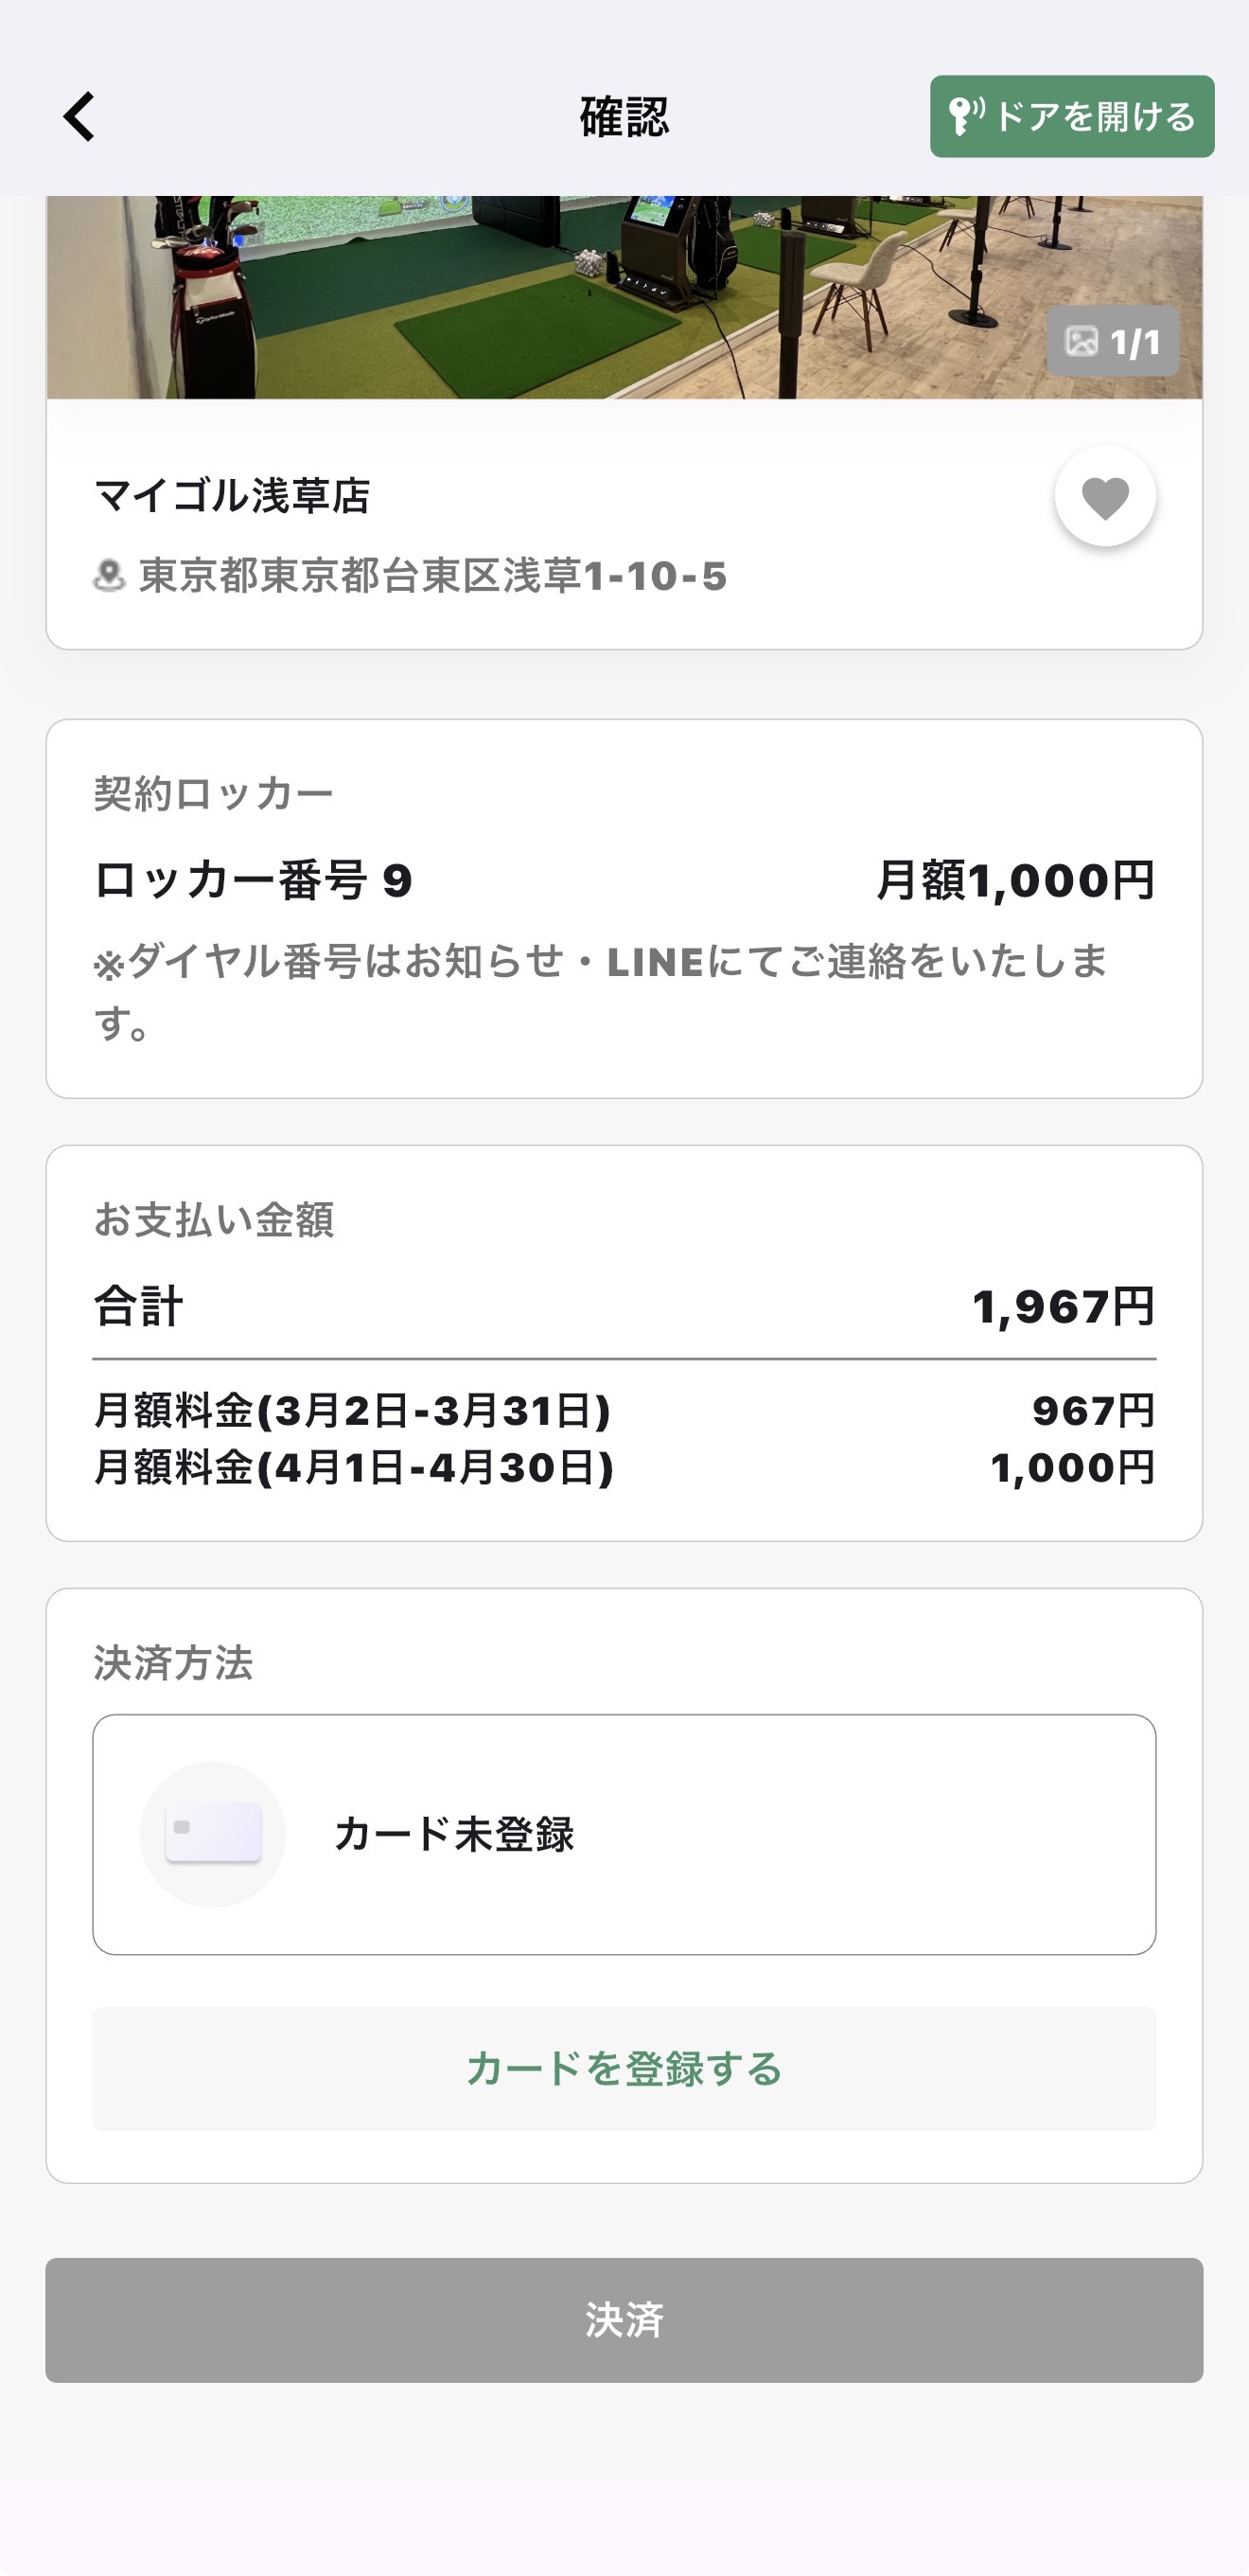
Task: Tap the credit card icon
Action: [213, 1834]
